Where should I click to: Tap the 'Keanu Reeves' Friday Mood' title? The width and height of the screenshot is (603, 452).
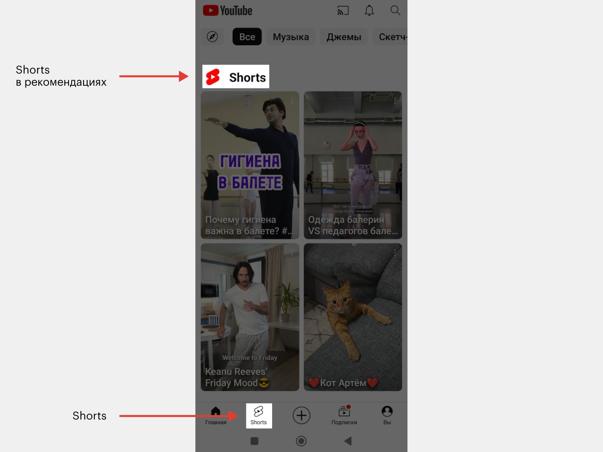click(x=237, y=377)
